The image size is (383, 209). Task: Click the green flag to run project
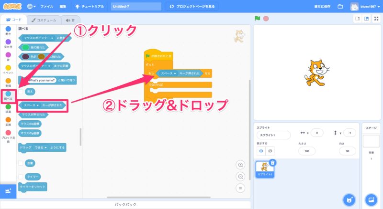[x=257, y=19]
